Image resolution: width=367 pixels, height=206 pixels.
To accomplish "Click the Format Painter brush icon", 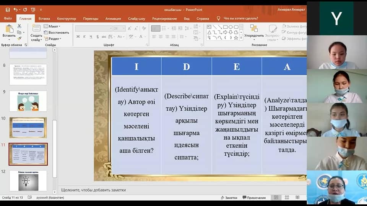I will tap(19, 38).
